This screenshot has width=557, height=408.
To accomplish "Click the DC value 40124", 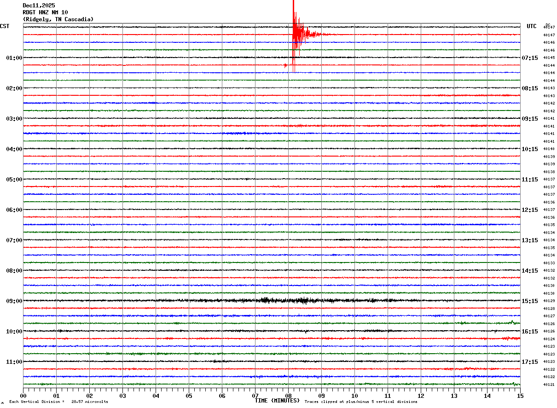I will (x=549, y=339).
